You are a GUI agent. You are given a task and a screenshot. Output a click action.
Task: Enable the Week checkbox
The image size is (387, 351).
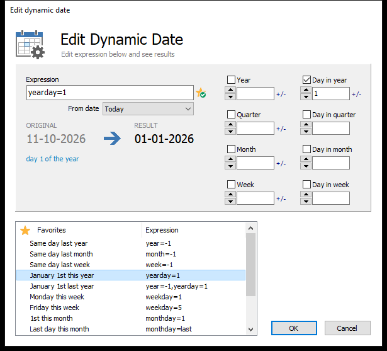tap(232, 185)
